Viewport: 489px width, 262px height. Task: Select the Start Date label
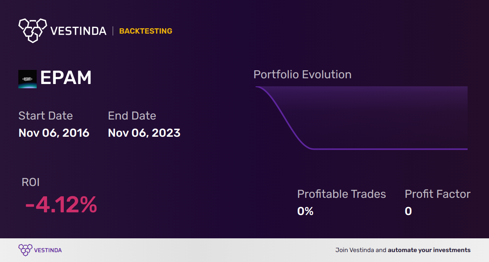pyautogui.click(x=45, y=116)
